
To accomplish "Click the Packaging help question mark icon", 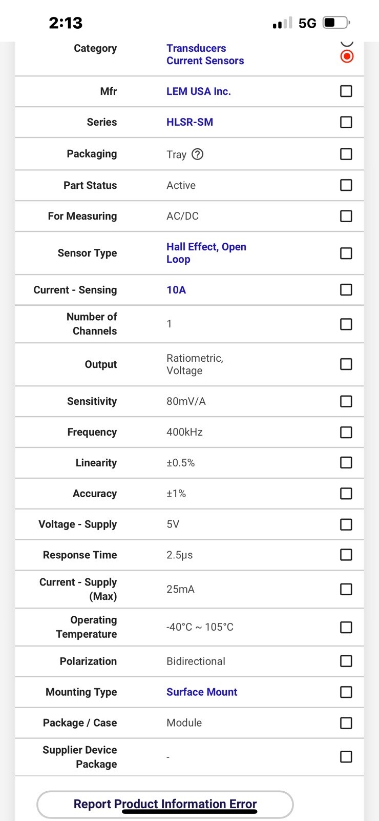I will point(197,154).
